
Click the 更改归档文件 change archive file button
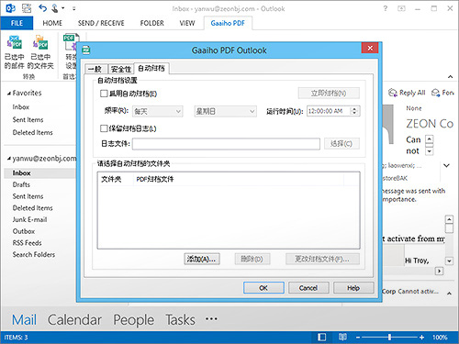point(322,259)
